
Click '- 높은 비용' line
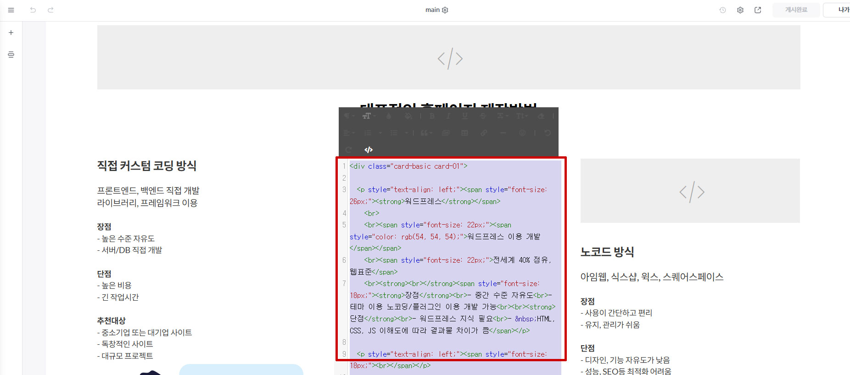coord(114,285)
